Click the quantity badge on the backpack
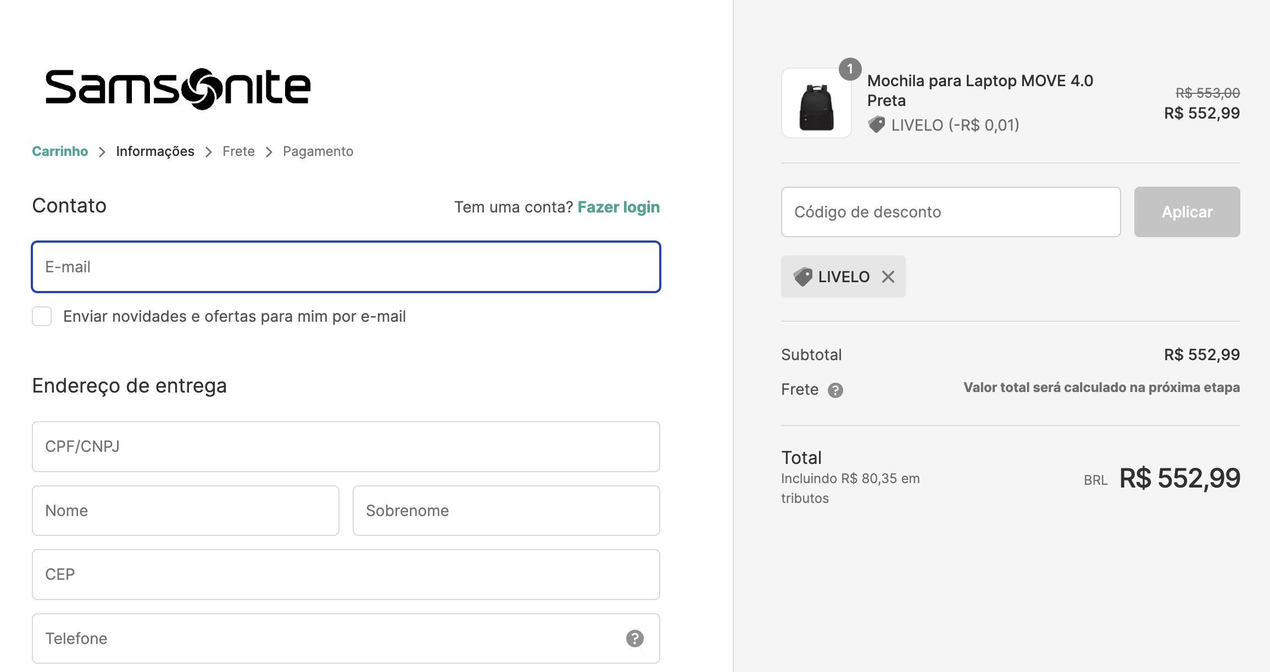 pos(850,69)
